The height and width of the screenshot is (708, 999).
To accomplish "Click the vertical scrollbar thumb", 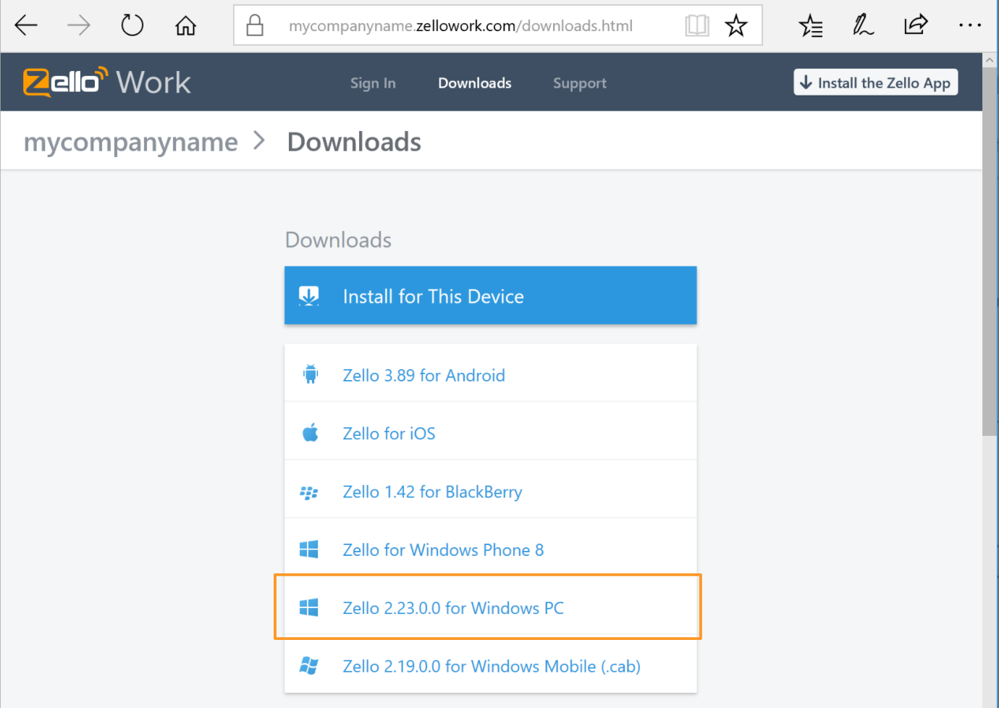I will point(990,252).
